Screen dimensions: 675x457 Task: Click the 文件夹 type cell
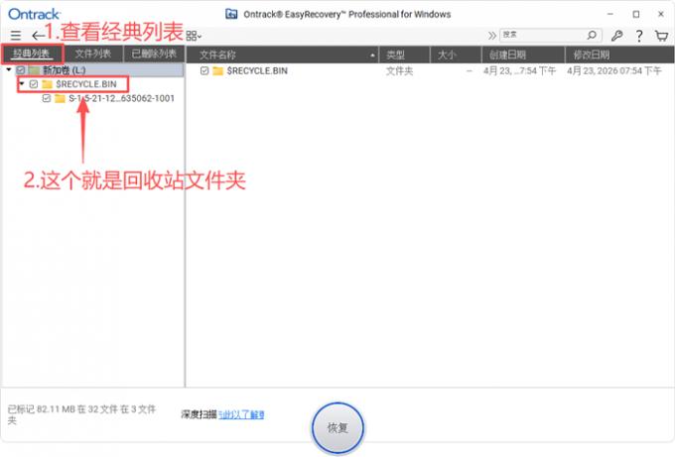tap(399, 71)
